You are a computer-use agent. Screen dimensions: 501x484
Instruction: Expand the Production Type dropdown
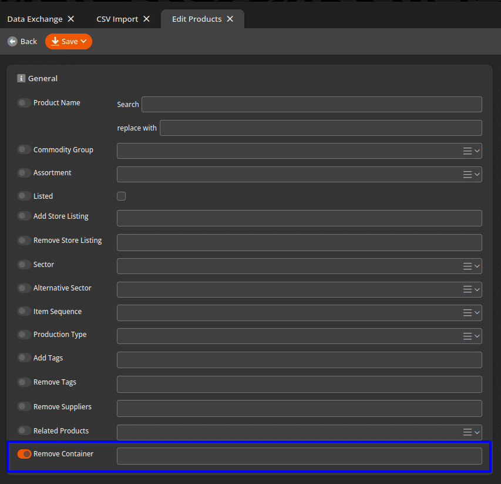(x=478, y=336)
